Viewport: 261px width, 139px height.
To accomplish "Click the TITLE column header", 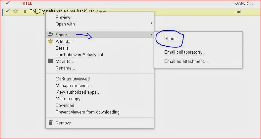I will [27, 3].
